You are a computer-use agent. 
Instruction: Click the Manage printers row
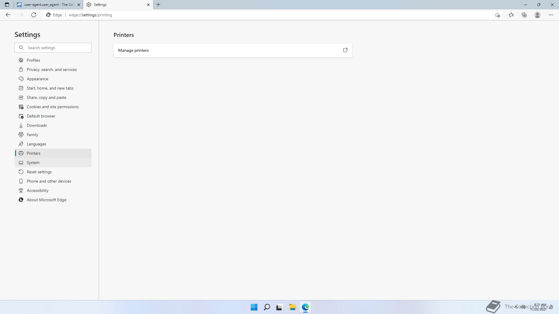click(227, 50)
